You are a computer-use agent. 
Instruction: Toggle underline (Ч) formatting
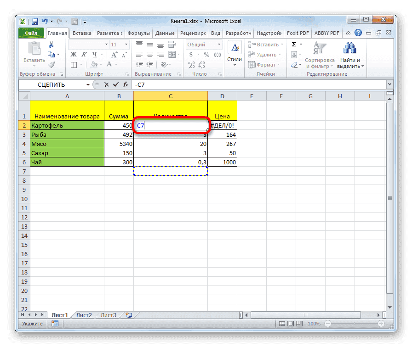coord(94,54)
